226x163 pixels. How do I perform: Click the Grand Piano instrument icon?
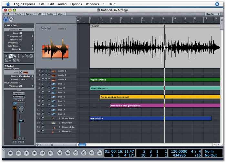pyautogui.click(x=53, y=118)
